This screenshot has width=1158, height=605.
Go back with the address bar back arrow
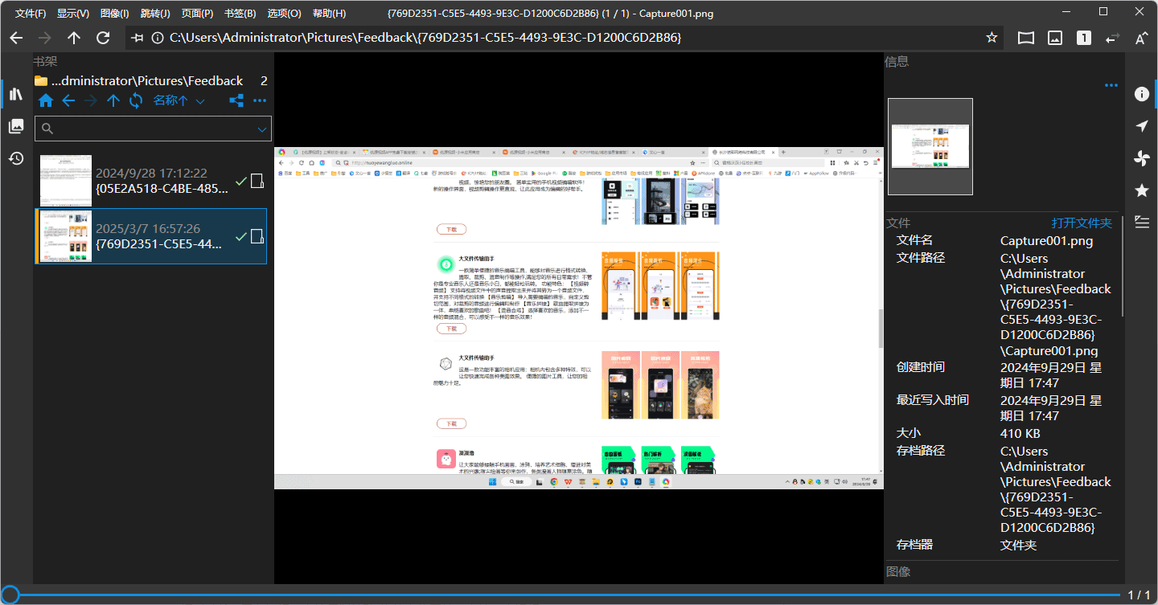tap(16, 38)
